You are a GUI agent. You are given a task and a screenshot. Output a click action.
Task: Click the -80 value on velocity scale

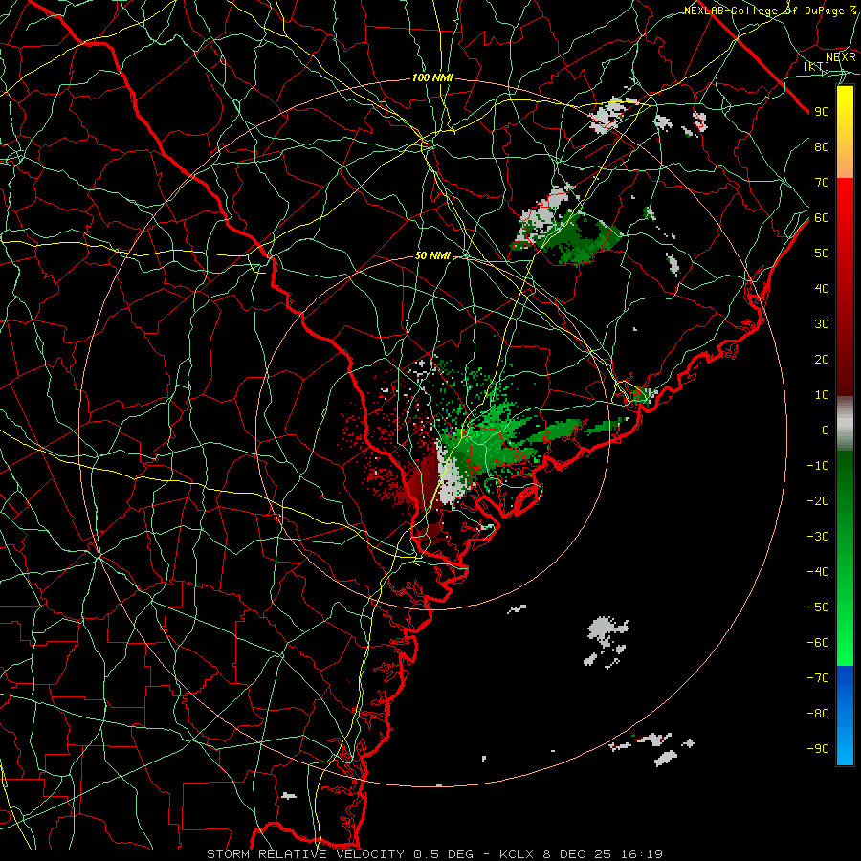coord(818,714)
